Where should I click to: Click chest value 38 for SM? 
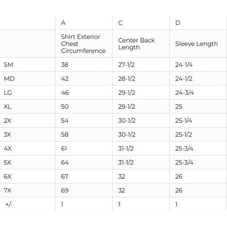click(x=65, y=65)
